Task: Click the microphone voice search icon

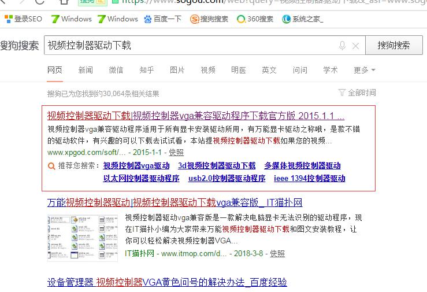Action: (343, 46)
